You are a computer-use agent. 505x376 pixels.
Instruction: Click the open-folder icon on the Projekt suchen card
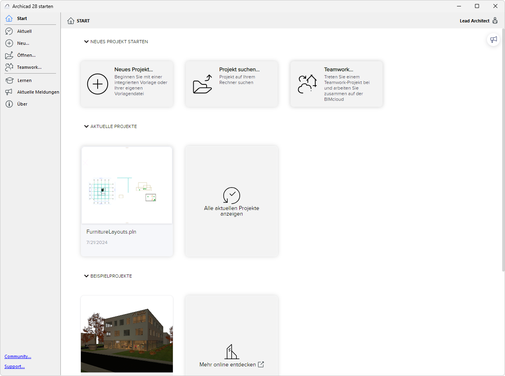tap(202, 84)
